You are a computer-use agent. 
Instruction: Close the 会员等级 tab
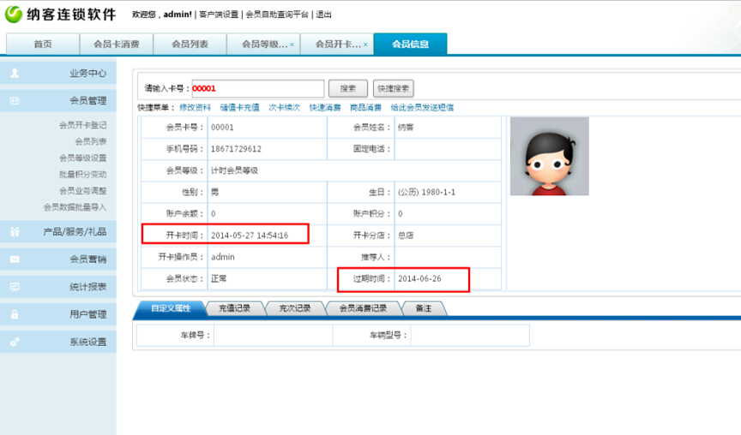(x=292, y=45)
